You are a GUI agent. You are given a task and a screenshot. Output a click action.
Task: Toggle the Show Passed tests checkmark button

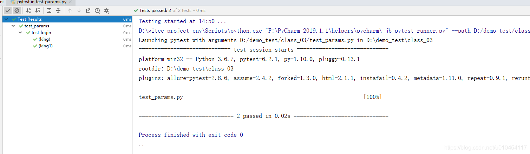(x=8, y=11)
